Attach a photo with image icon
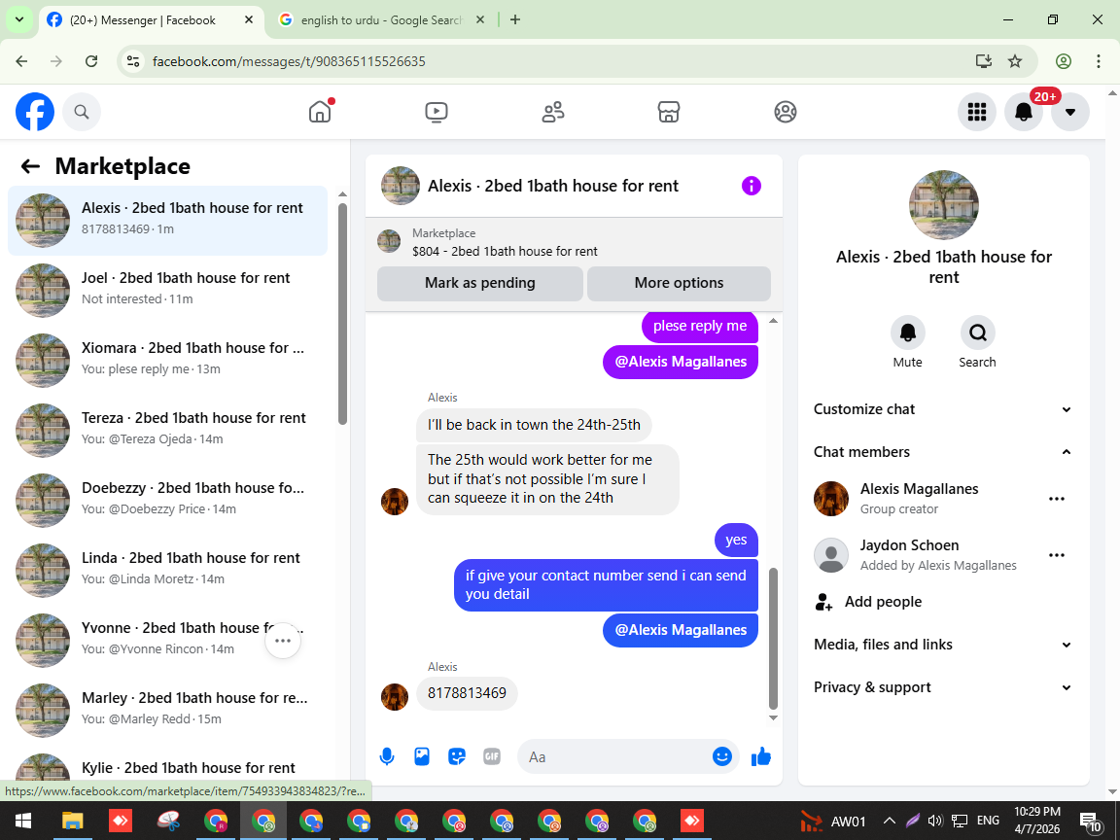Screen dimensions: 1120x840 click(x=422, y=756)
